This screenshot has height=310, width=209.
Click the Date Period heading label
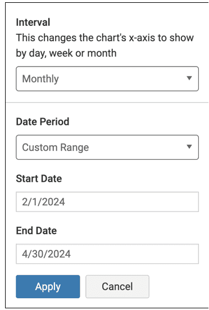coord(43,122)
